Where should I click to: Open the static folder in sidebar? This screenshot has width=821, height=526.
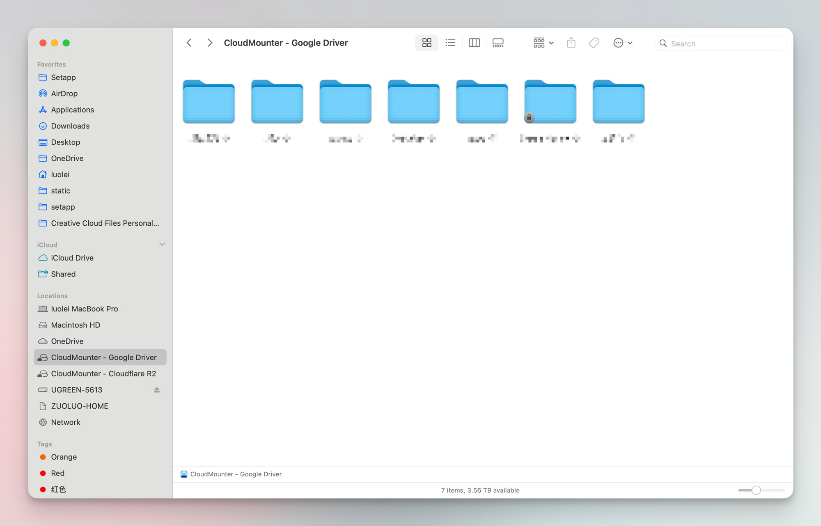[100, 191]
